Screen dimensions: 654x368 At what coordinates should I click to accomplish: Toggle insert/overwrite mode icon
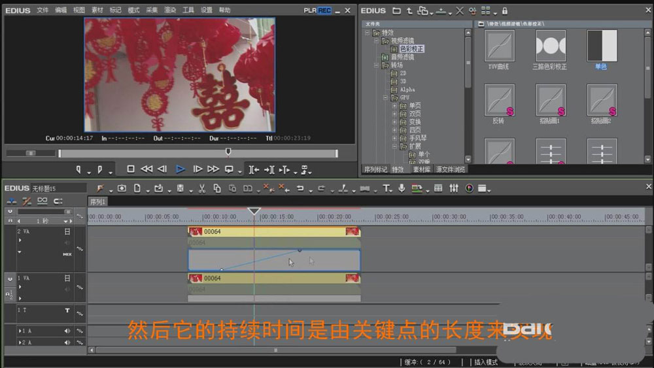12,201
